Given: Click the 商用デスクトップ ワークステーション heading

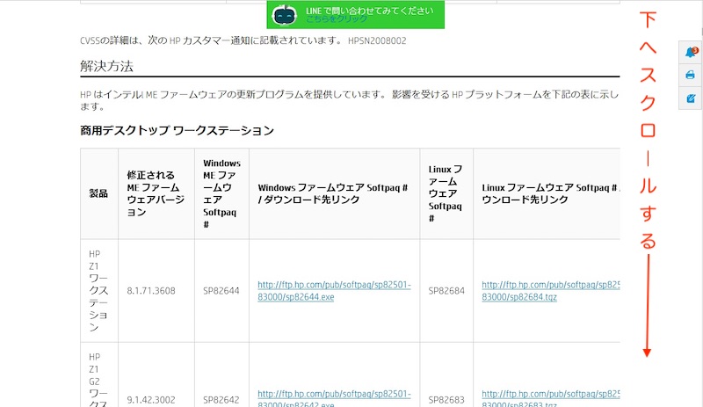Looking at the screenshot, I should point(177,130).
